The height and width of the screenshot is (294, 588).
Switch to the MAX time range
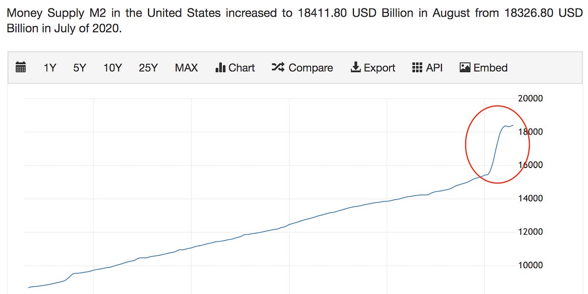click(x=186, y=68)
